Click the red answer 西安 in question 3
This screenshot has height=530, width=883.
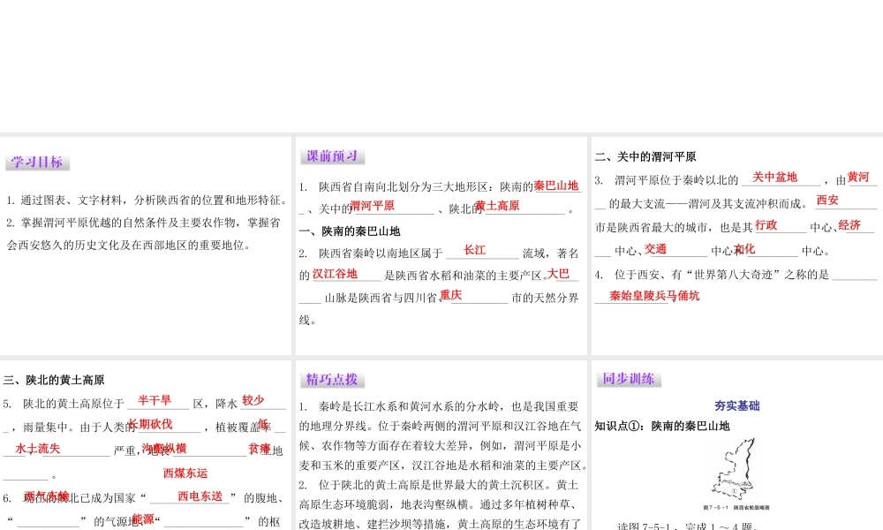(x=827, y=200)
